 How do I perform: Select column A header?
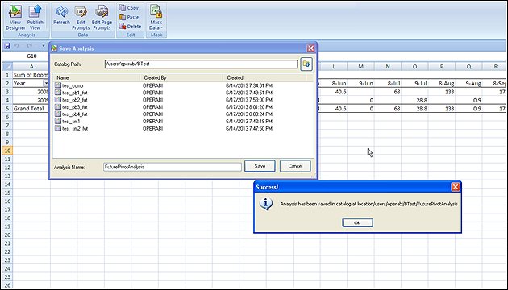pyautogui.click(x=31, y=66)
